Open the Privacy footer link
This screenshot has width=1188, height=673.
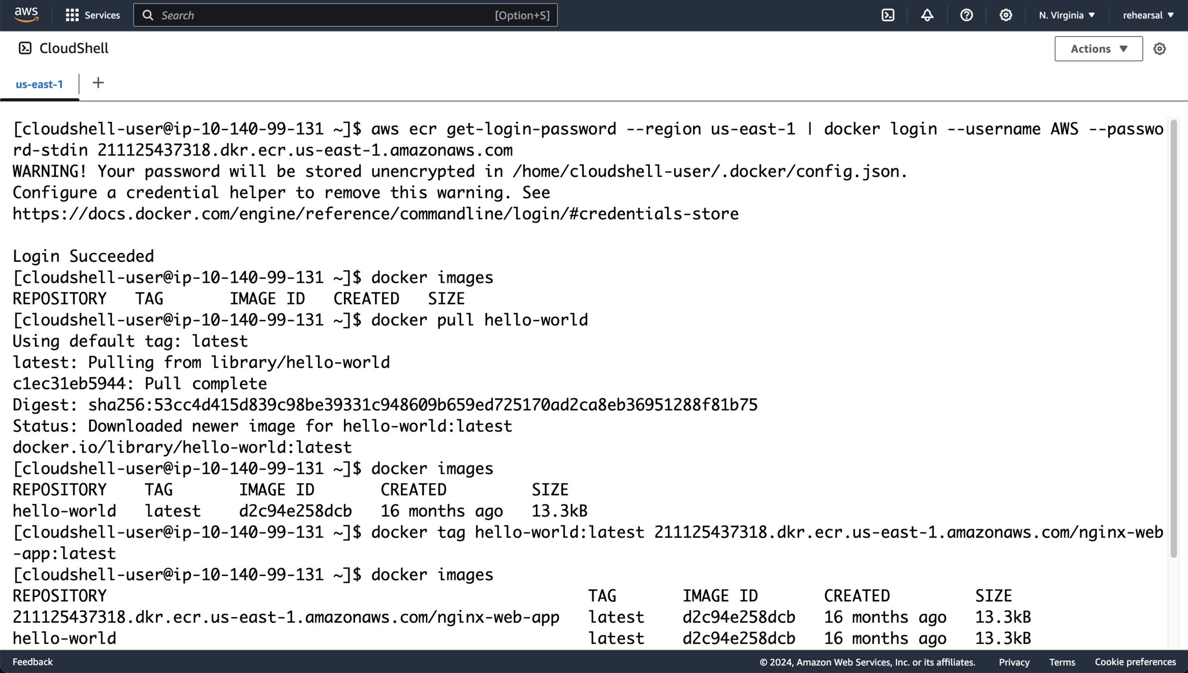pos(1014,662)
